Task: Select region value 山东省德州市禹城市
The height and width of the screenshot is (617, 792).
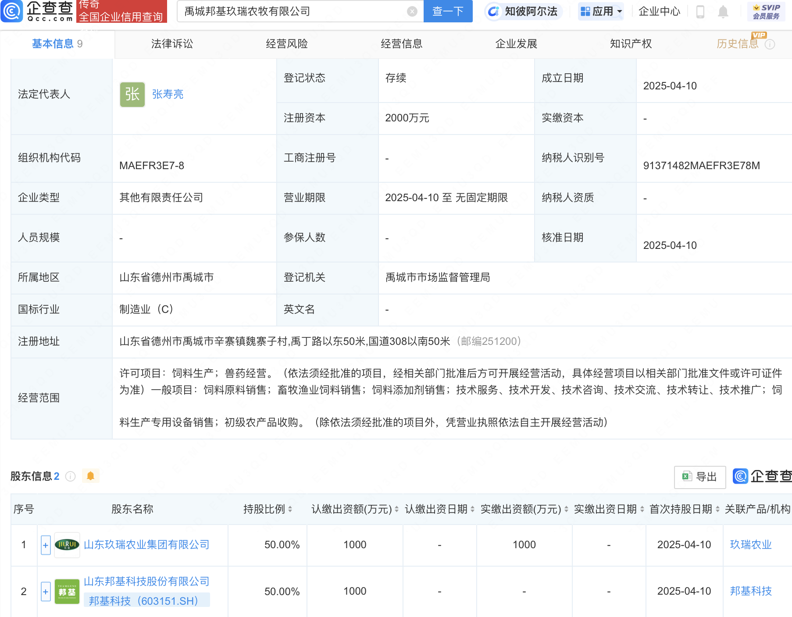Action: click(x=167, y=277)
